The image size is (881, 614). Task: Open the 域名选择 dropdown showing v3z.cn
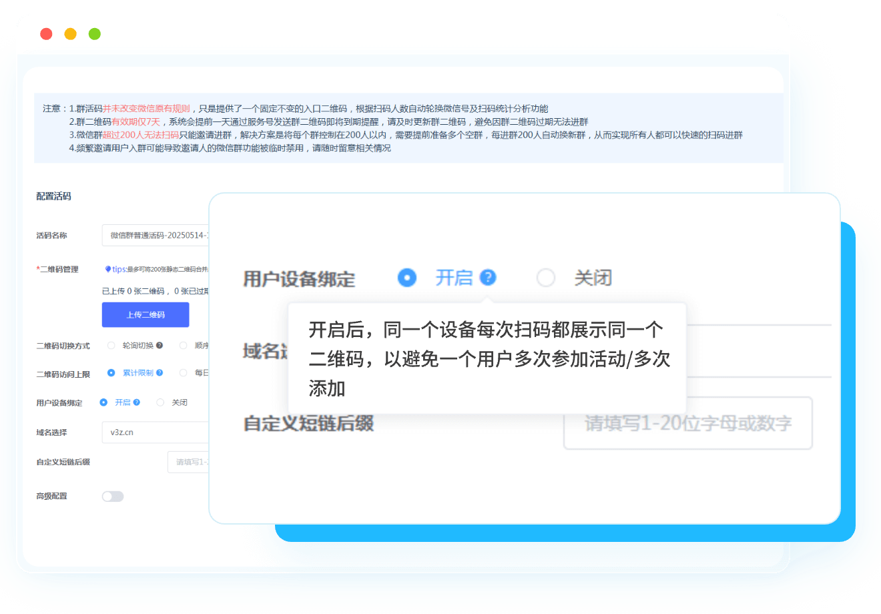coord(155,432)
